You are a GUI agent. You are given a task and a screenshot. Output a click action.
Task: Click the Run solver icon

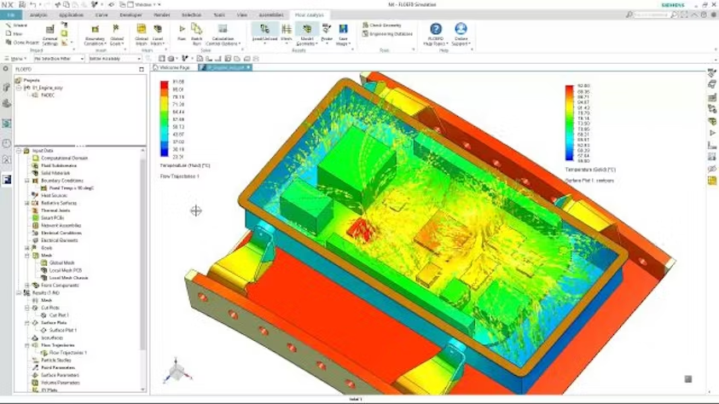[x=182, y=33]
